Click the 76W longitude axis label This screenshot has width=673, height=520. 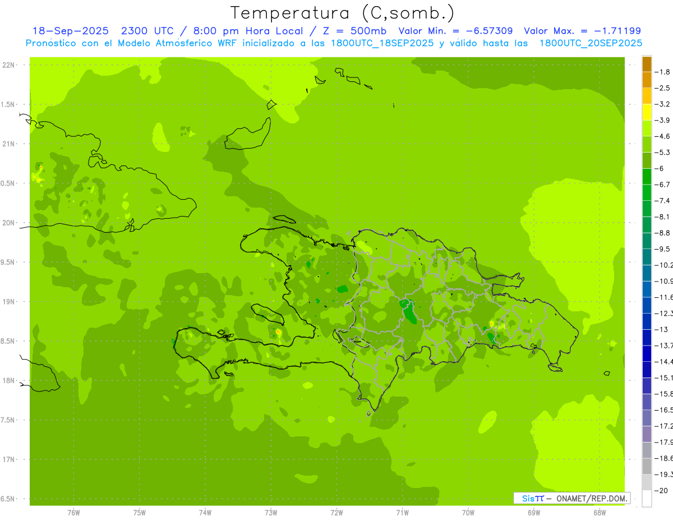[73, 512]
